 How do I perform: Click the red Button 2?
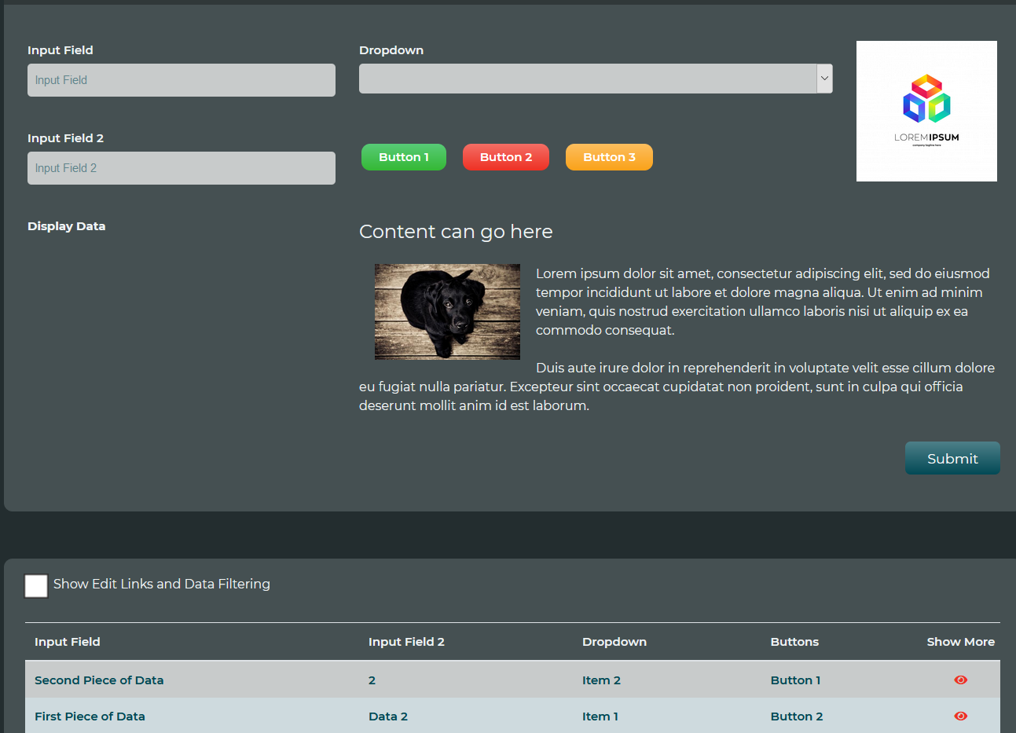(506, 157)
